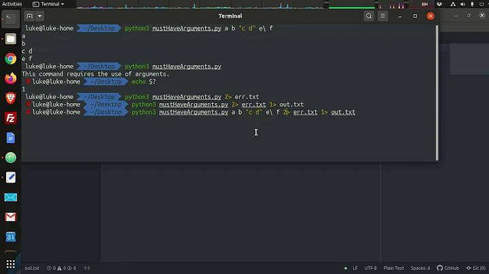This screenshot has width=489, height=274.
Task: Open a new terminal tab
Action: click(30, 16)
